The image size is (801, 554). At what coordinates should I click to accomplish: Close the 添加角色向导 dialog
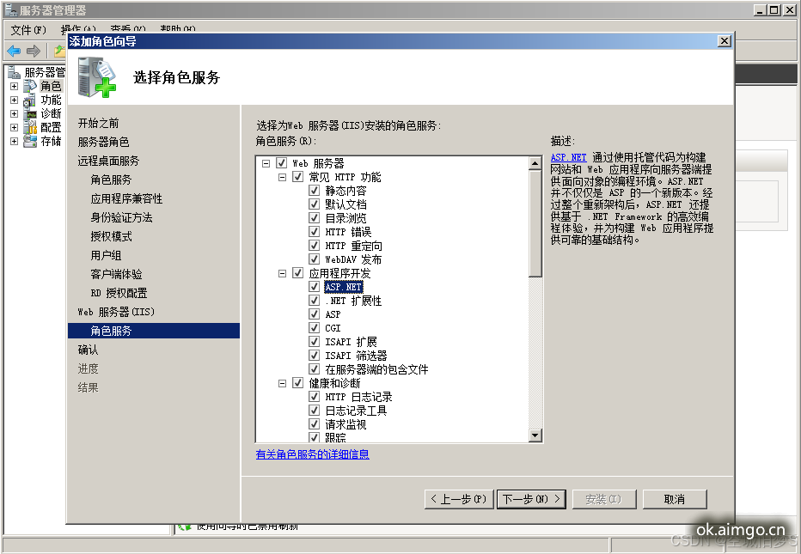click(x=724, y=41)
